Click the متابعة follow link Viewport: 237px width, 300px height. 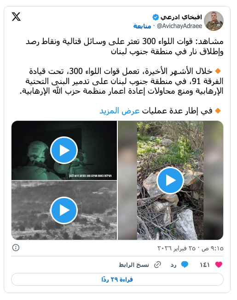[142, 26]
